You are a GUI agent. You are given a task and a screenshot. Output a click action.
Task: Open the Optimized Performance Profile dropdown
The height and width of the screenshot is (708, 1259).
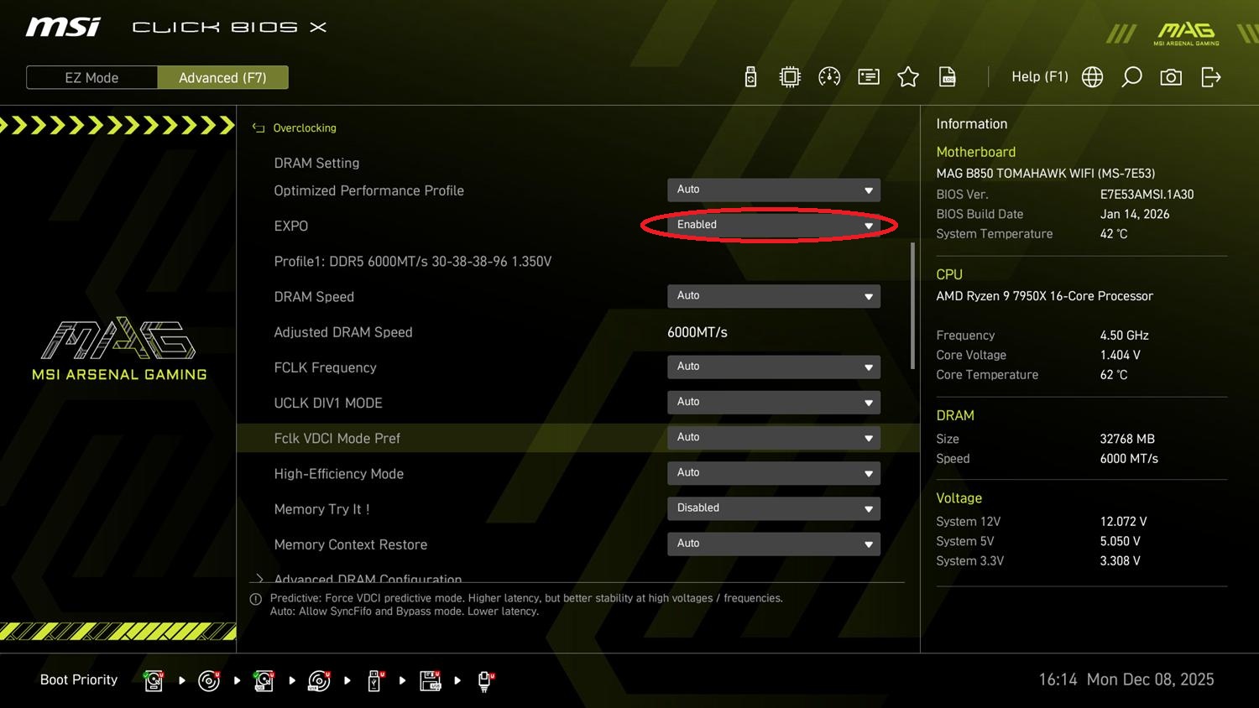(x=773, y=190)
